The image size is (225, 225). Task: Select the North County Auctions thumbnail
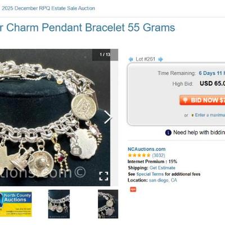point(16,204)
